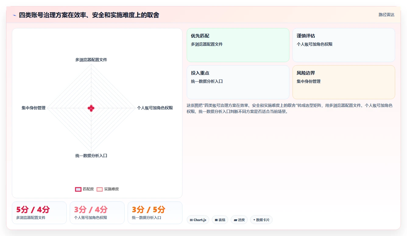Click the red data points at radar center
The height and width of the screenshot is (236, 407).
[x=91, y=108]
